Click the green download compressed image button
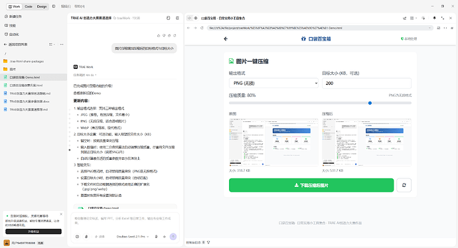 click(x=311, y=185)
